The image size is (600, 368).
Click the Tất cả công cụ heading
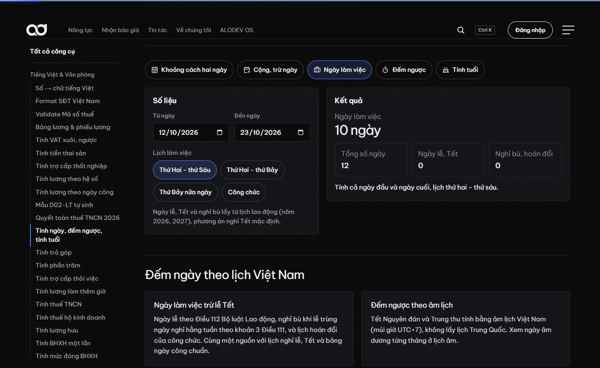coord(52,51)
